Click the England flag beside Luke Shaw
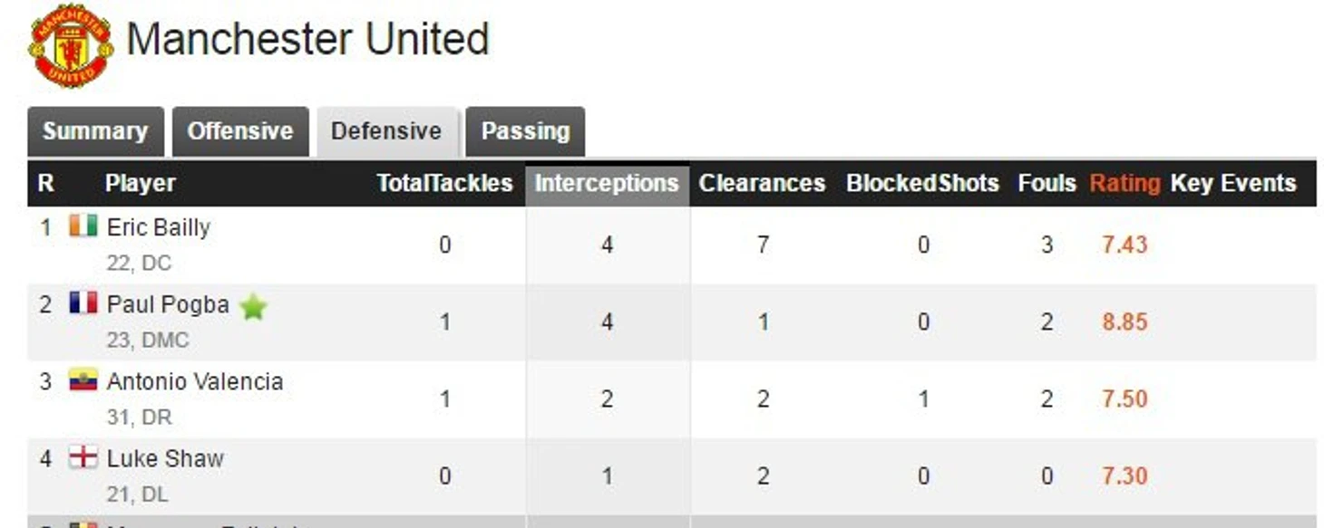1324x528 pixels. click(83, 457)
